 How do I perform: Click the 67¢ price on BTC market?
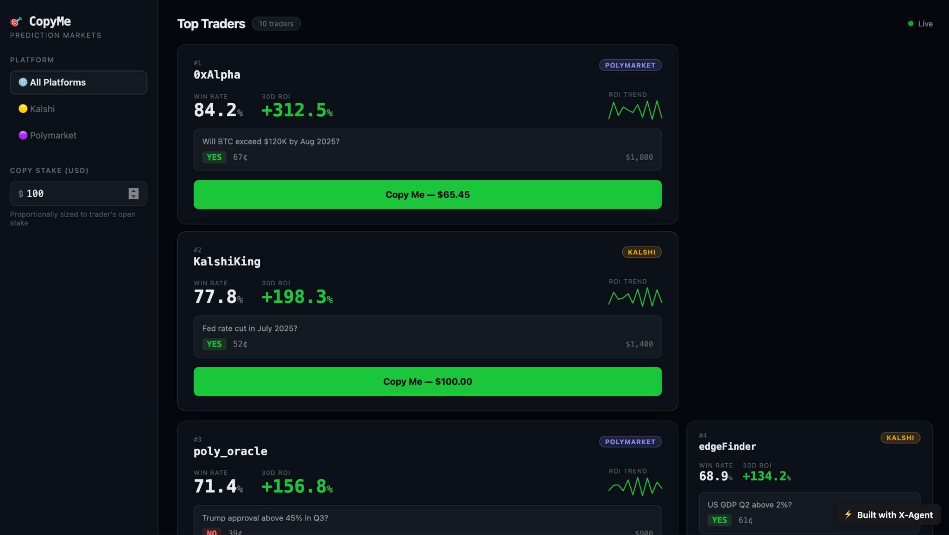click(240, 157)
